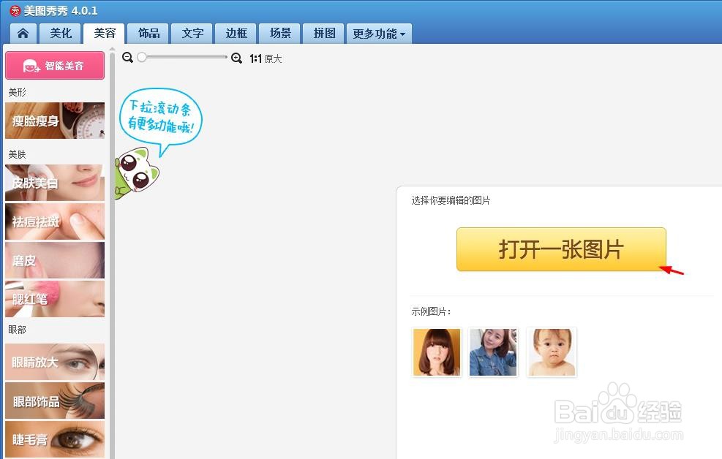Select the 眼部饰品 eye accessories tool
This screenshot has width=722, height=459.
pos(54,400)
